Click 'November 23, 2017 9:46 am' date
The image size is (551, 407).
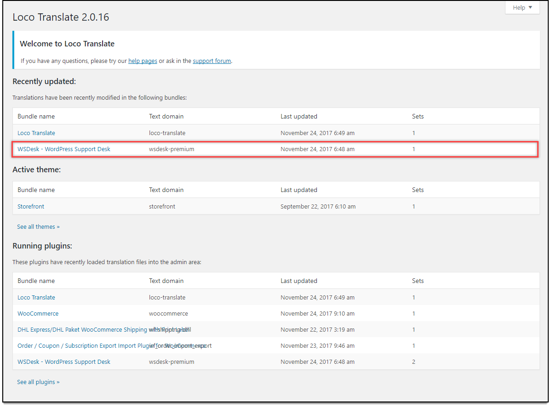317,346
